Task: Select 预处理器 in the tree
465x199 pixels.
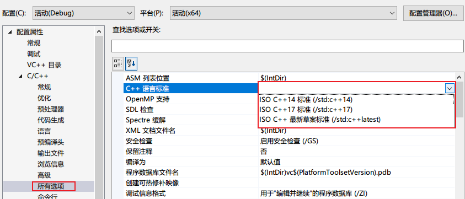Action: click(51, 109)
